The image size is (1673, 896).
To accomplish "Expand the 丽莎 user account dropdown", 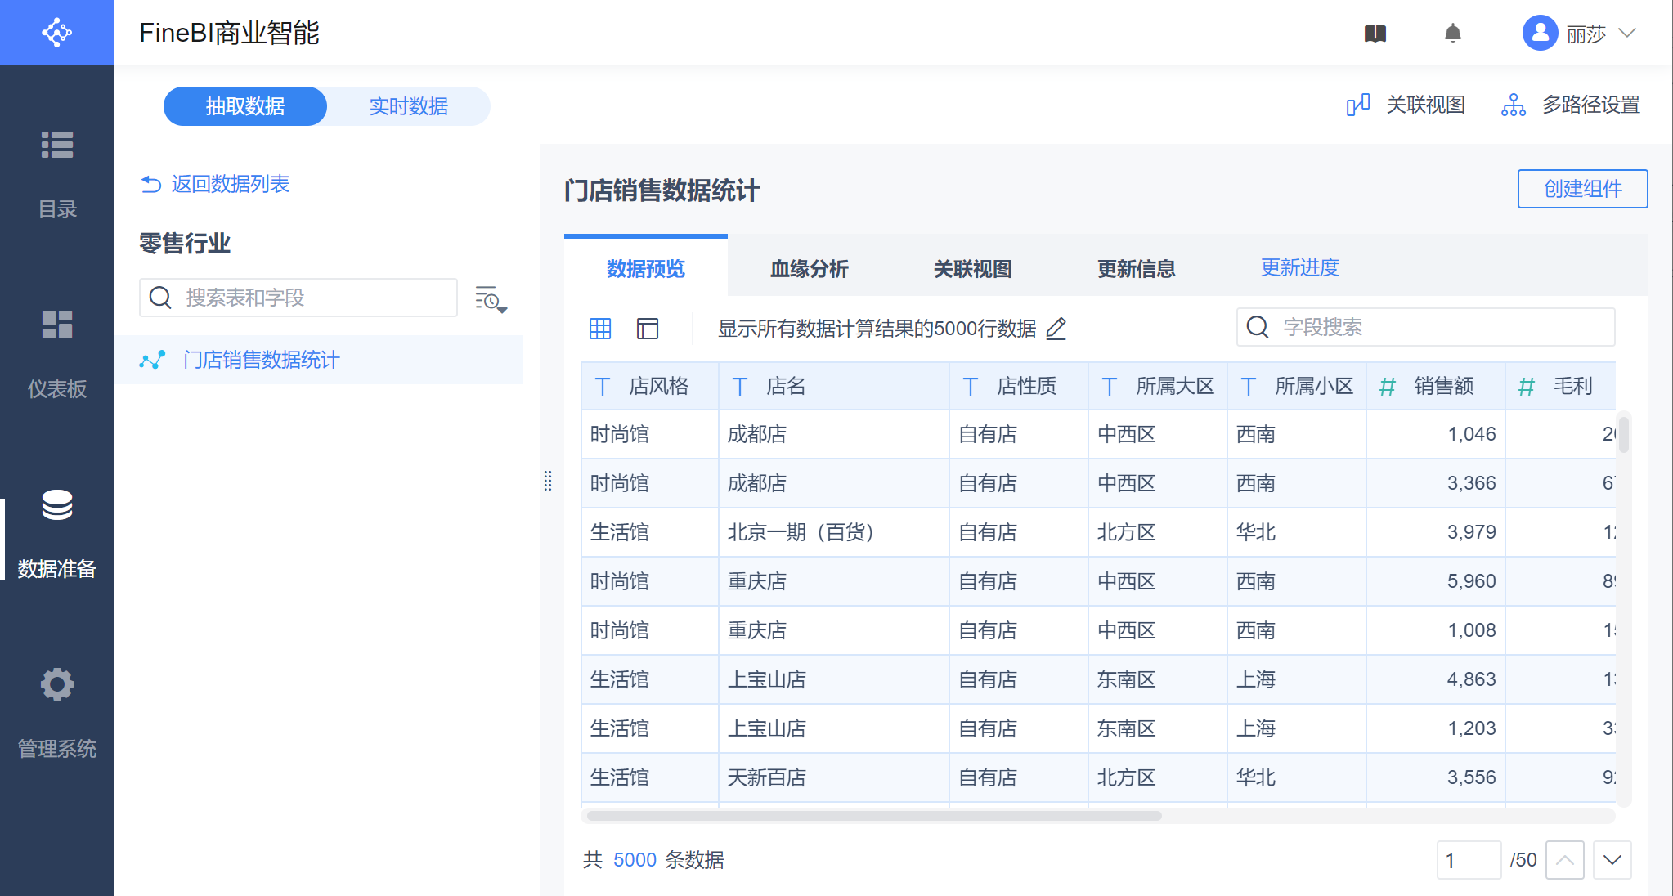I will point(1626,34).
